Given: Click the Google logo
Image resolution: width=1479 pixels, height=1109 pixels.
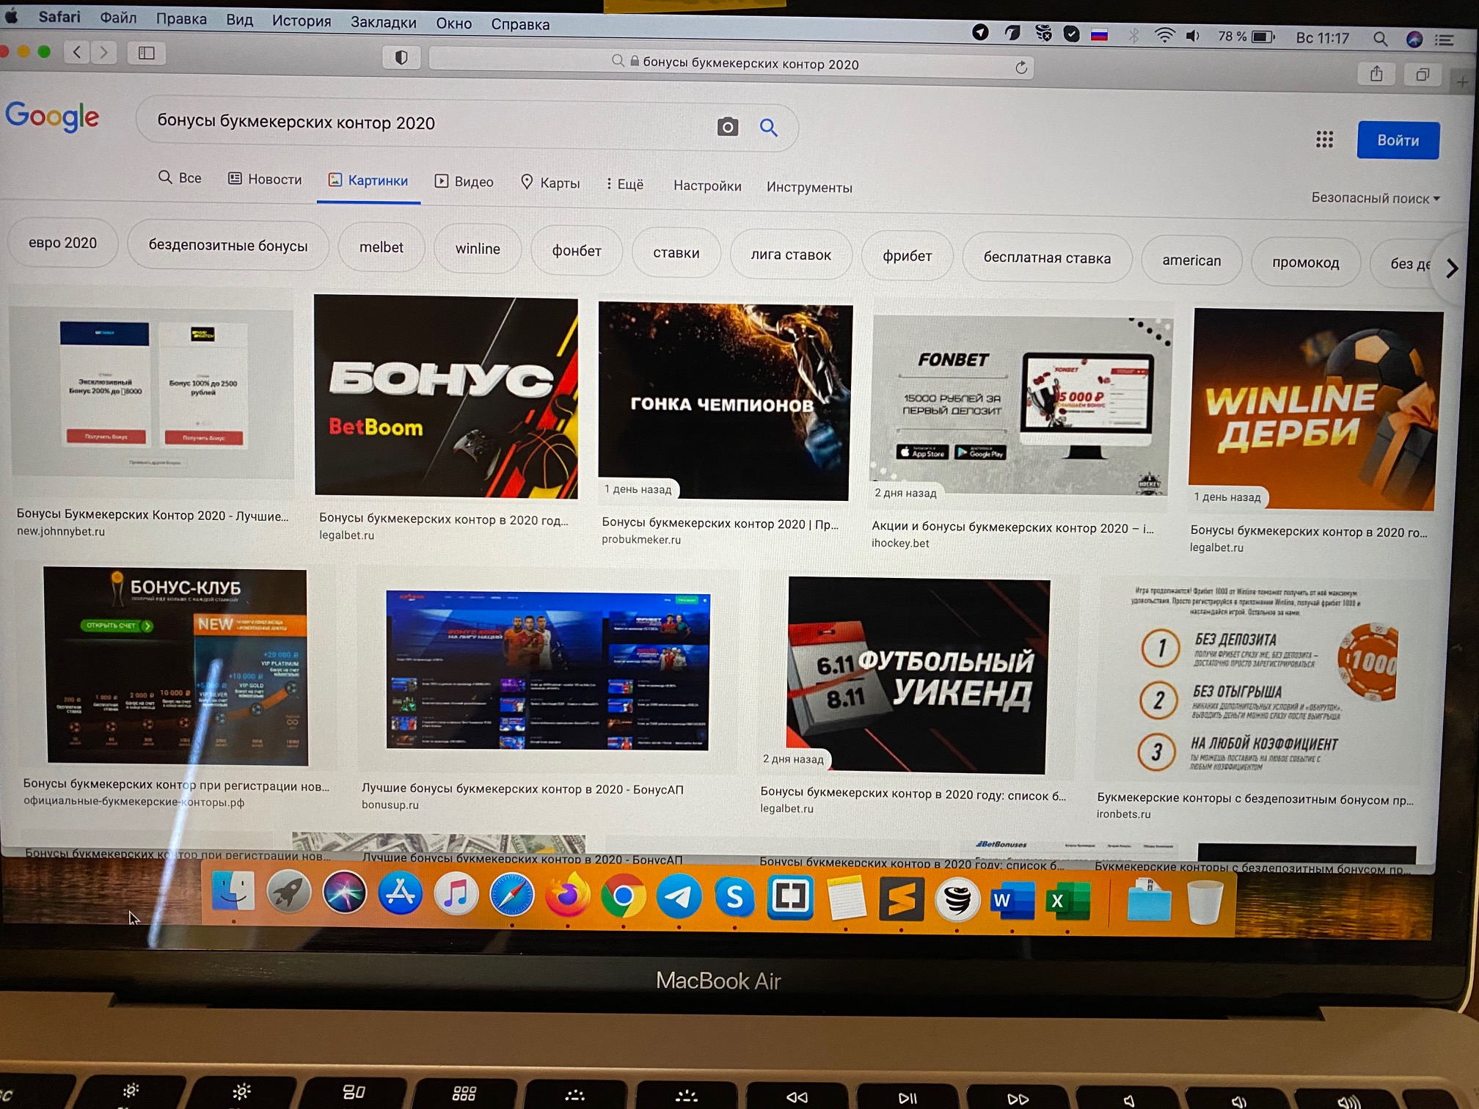Looking at the screenshot, I should click(51, 116).
